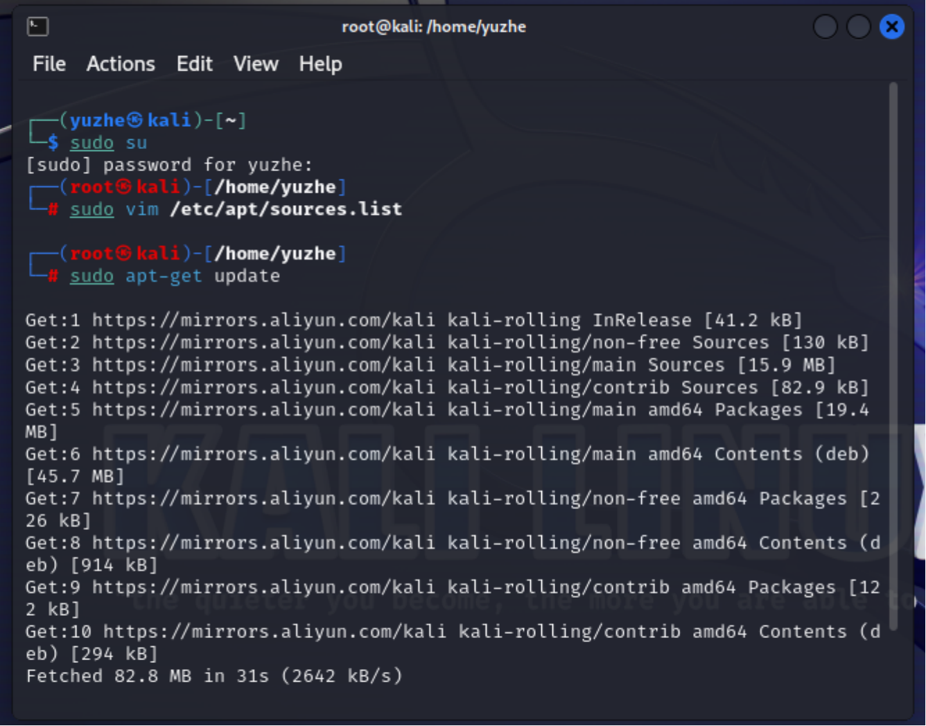
Task: Click the "Fetched 82.8 MB in 31s" line
Action: click(x=214, y=675)
